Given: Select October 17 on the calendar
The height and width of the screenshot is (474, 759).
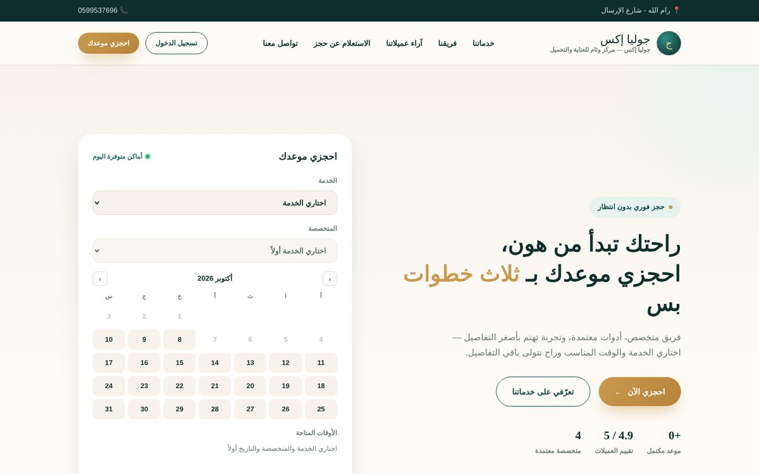Looking at the screenshot, I should 109,363.
